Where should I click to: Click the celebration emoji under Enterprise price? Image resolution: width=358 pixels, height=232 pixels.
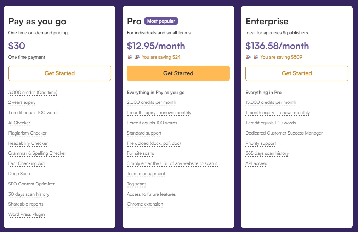(x=248, y=56)
